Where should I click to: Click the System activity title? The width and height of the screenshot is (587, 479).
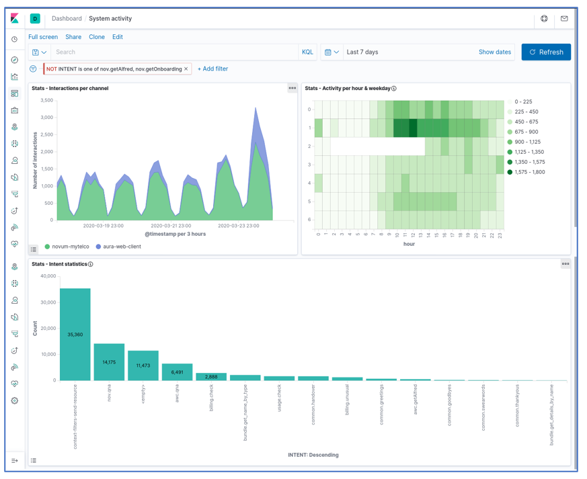pos(110,19)
